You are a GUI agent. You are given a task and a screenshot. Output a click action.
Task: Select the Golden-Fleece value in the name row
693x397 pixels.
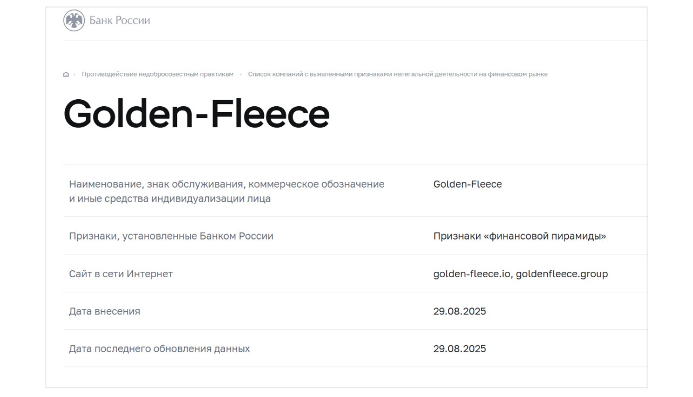[x=467, y=184]
